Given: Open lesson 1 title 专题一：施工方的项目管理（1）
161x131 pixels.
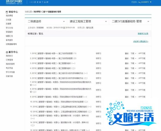Looking at the screenshot, I should click(53, 53).
